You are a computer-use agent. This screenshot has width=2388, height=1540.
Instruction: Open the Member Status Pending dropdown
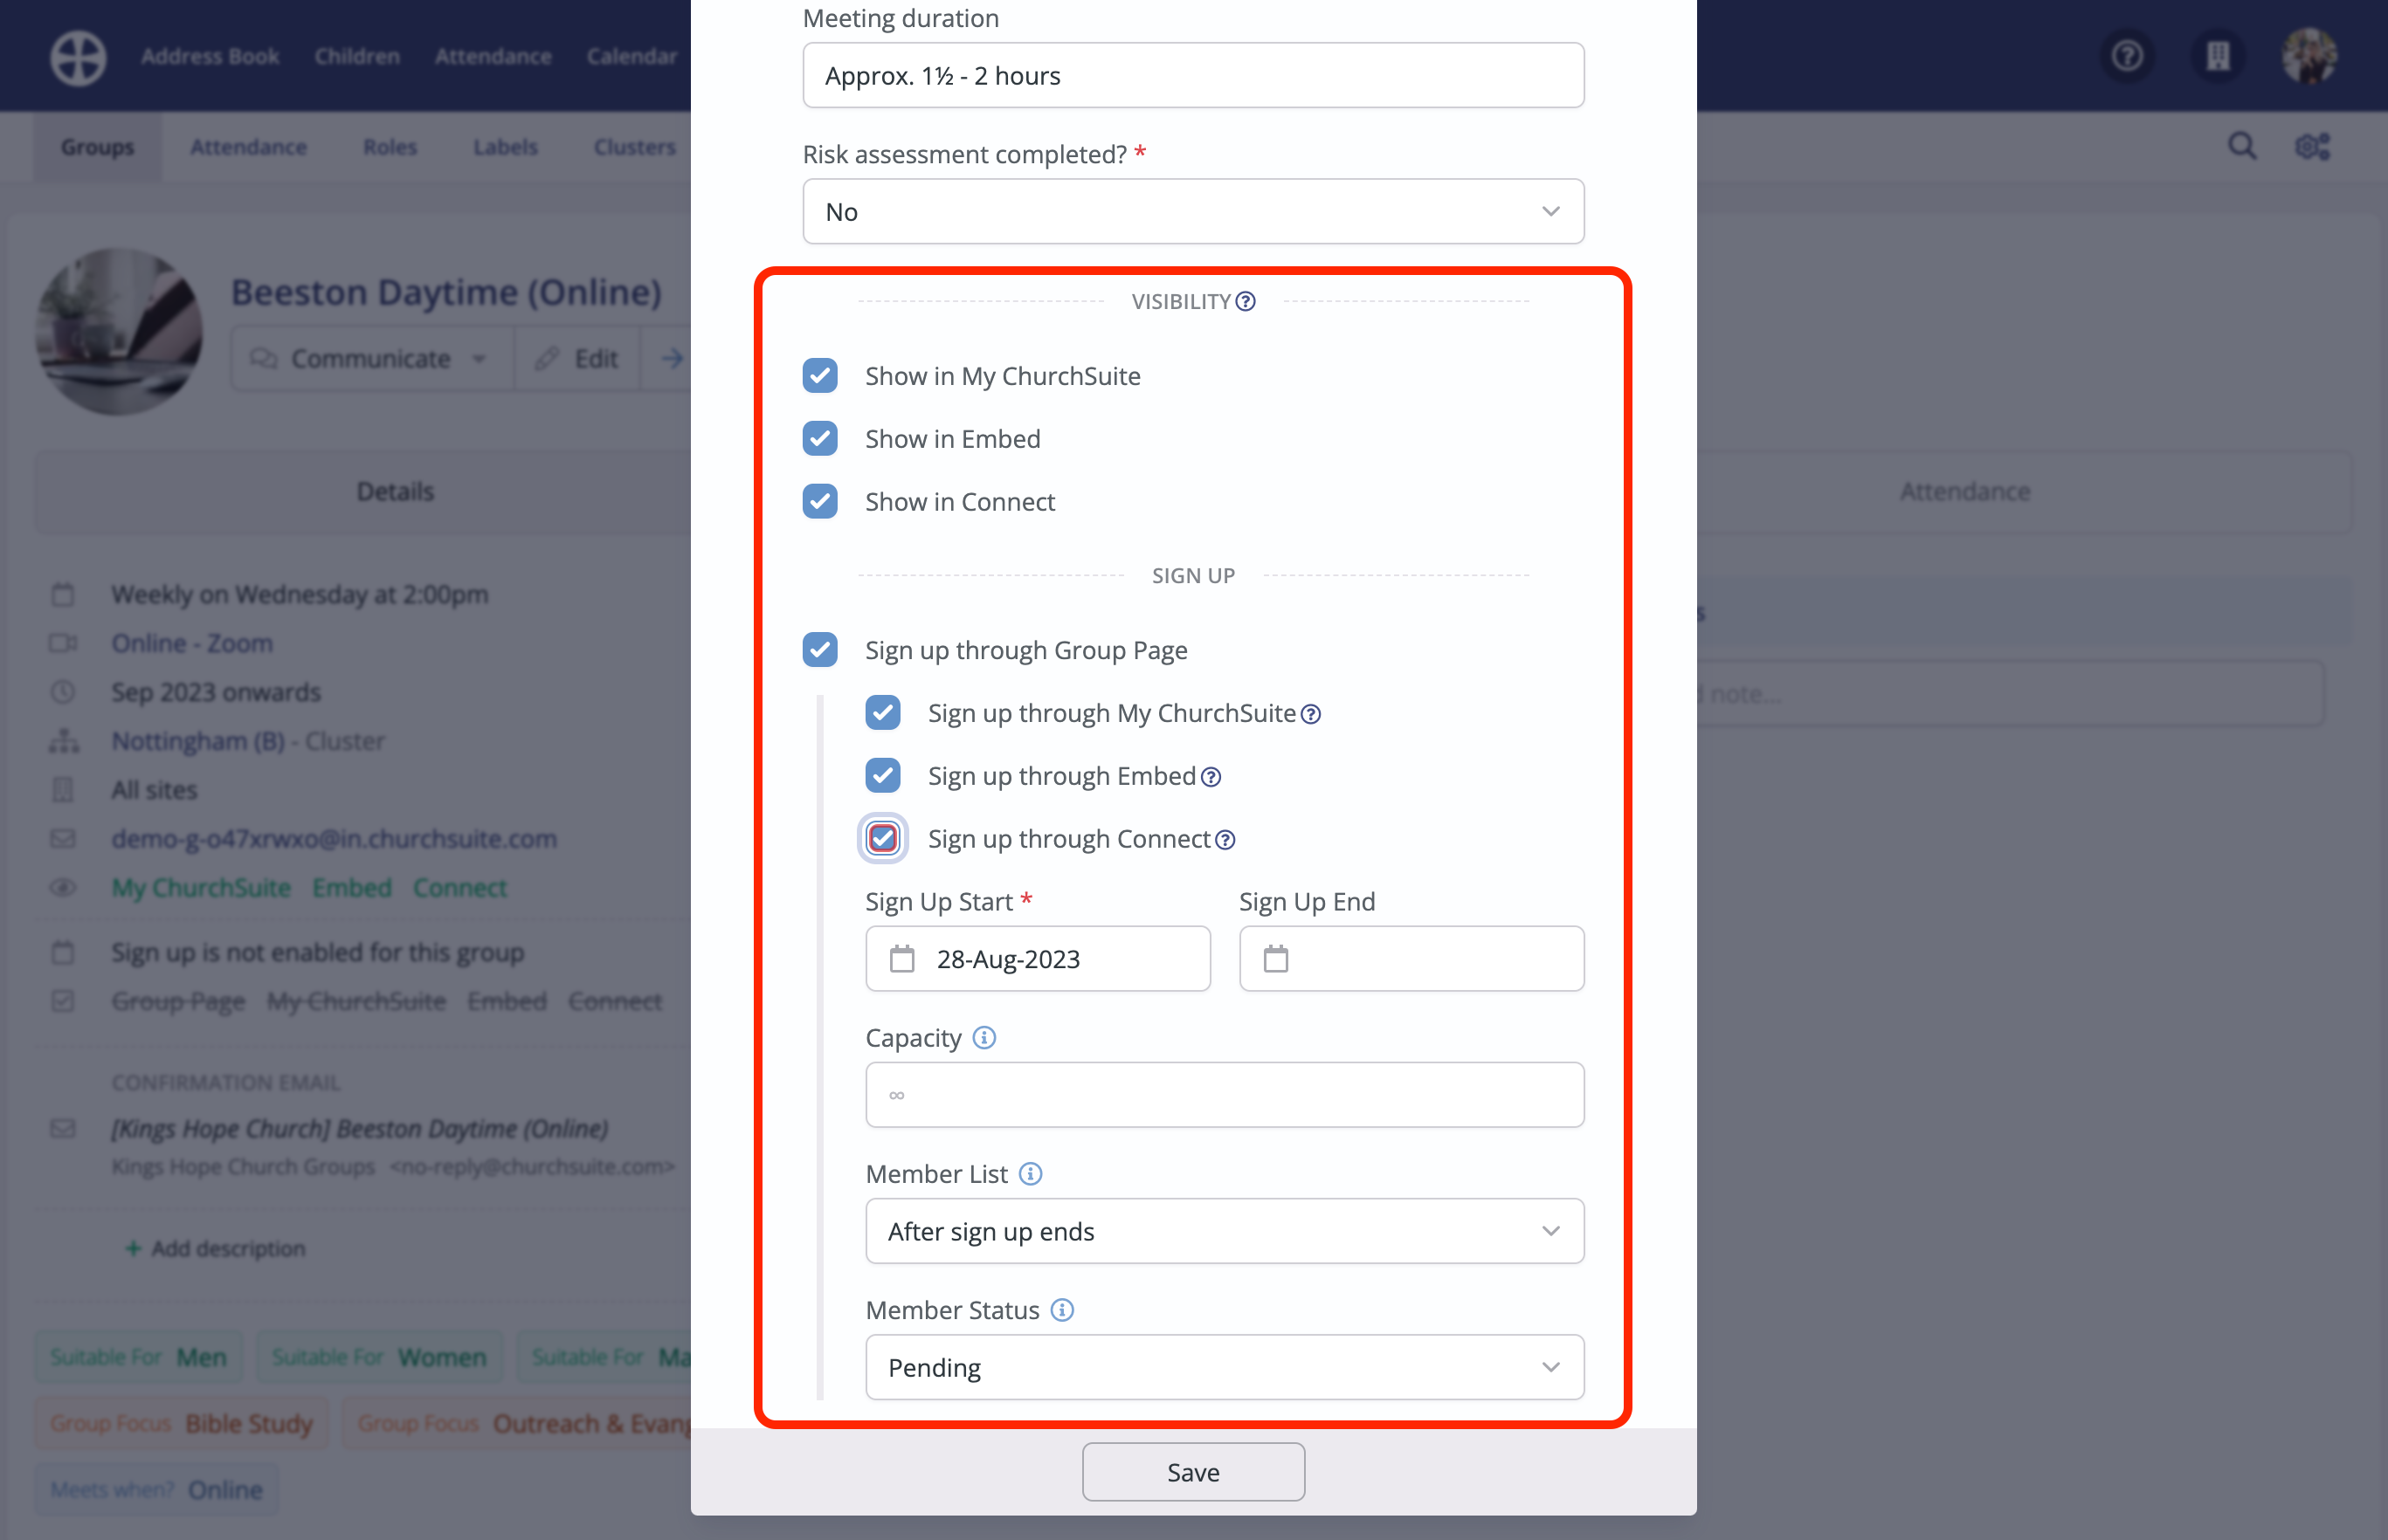pyautogui.click(x=1224, y=1367)
